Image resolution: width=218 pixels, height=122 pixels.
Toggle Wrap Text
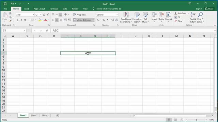[79, 15]
